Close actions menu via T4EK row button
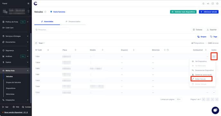 [214, 56]
